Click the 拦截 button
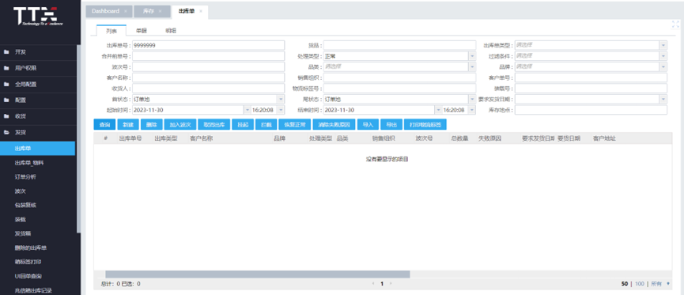Screen dimensions: 684x295 [x=266, y=124]
